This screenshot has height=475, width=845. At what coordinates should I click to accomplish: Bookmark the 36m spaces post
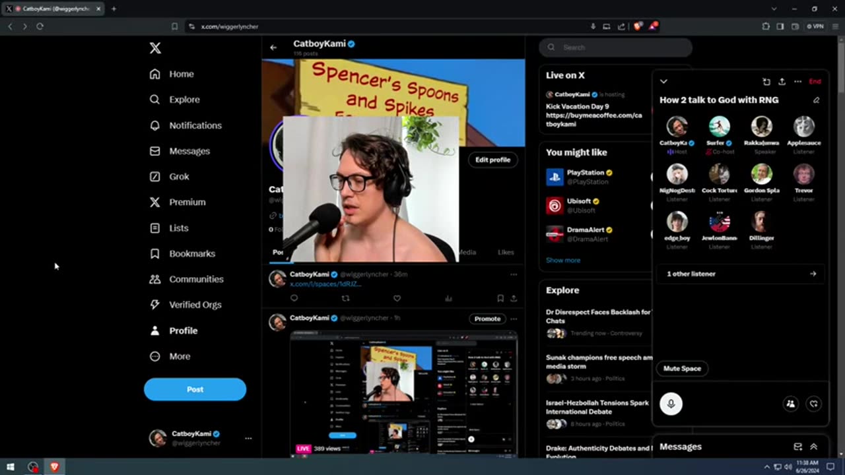tap(500, 298)
